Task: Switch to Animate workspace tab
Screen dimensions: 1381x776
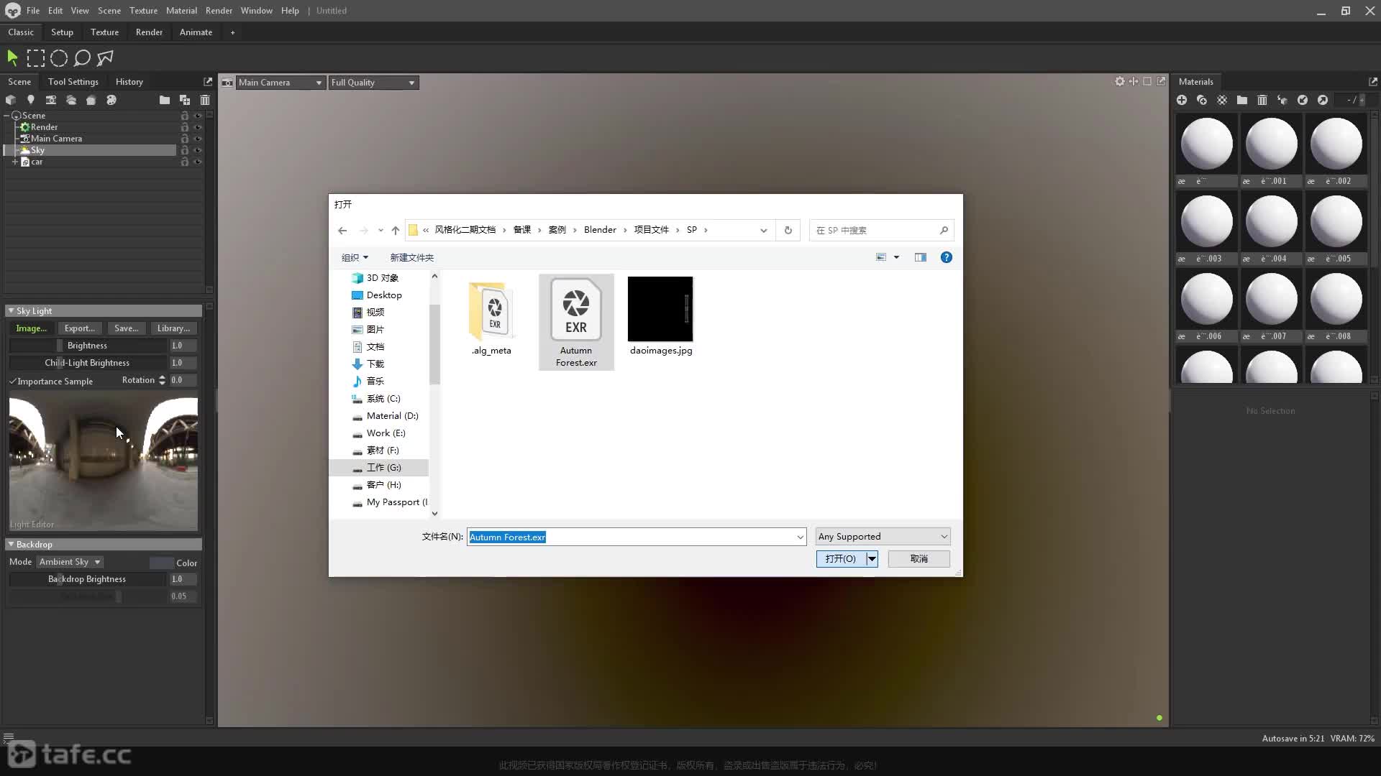Action: 196,32
